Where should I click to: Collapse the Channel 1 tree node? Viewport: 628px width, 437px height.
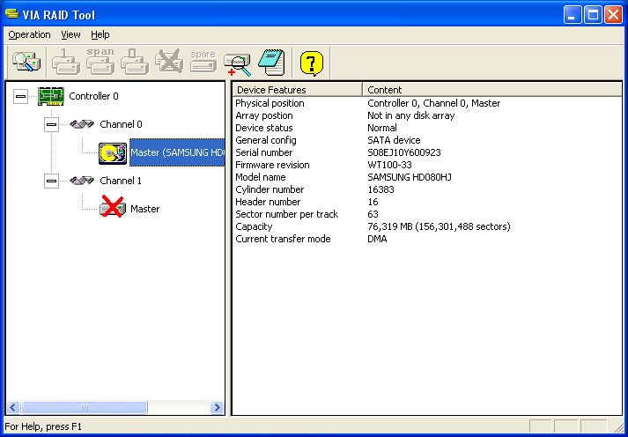(51, 181)
